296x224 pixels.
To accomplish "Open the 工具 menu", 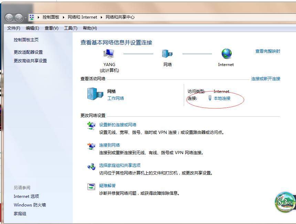I will click(x=71, y=28).
